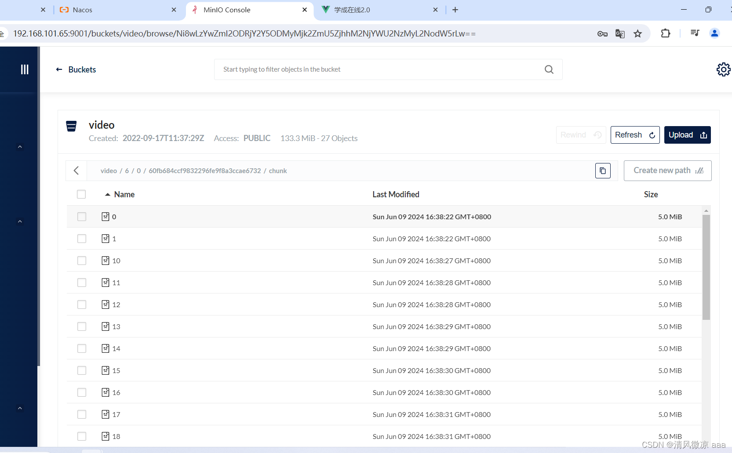Check the box for object 10
This screenshot has height=453, width=732.
click(82, 261)
